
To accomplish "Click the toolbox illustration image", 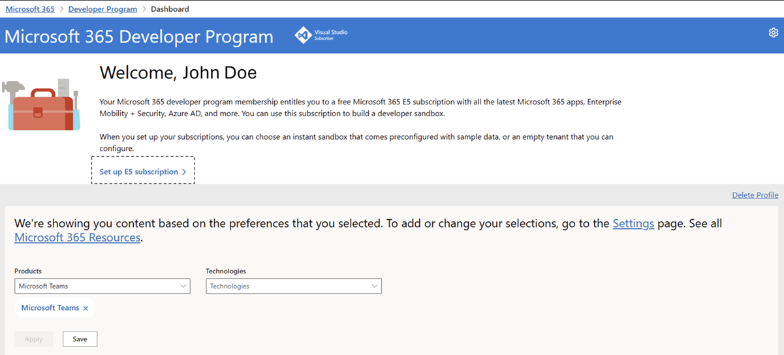I will tap(40, 104).
